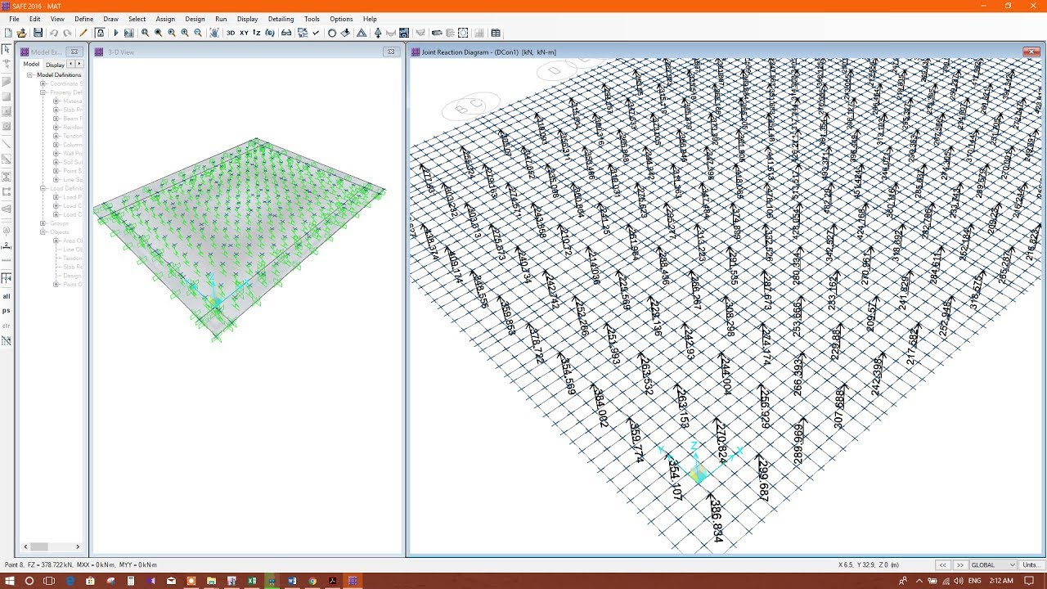Open the Display menu
This screenshot has width=1047, height=589.
tap(247, 19)
